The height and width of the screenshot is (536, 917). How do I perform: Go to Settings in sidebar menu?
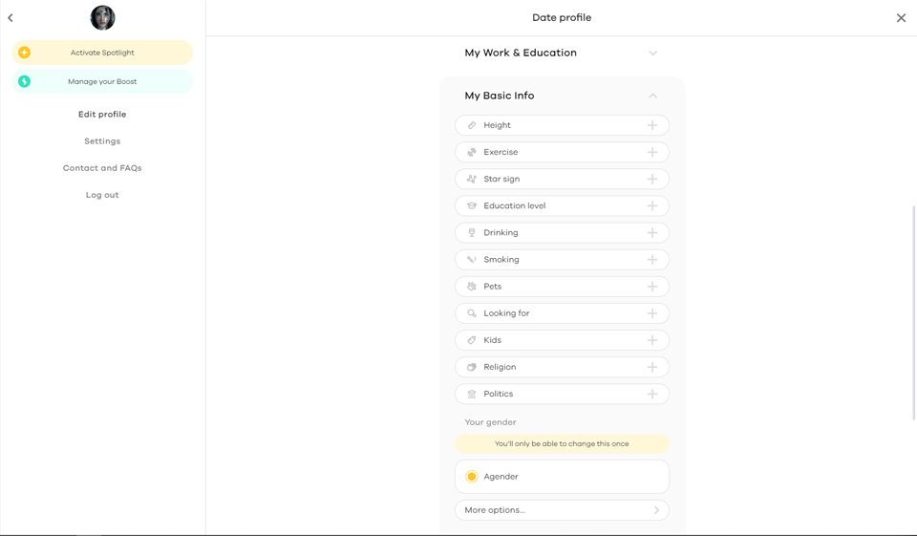pyautogui.click(x=102, y=141)
